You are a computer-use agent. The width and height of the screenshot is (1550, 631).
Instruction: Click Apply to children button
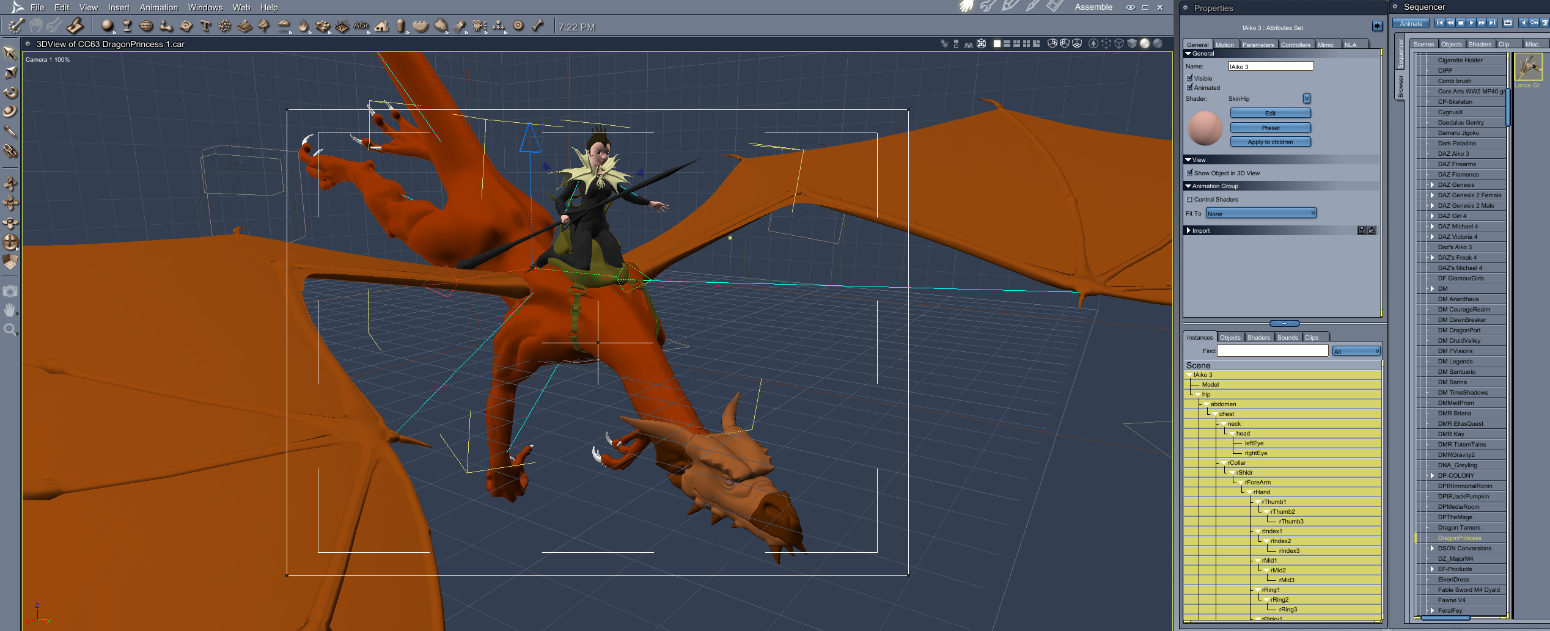pos(1270,142)
